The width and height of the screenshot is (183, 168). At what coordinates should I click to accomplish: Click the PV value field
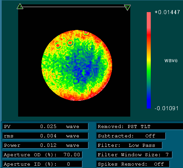point(45,126)
